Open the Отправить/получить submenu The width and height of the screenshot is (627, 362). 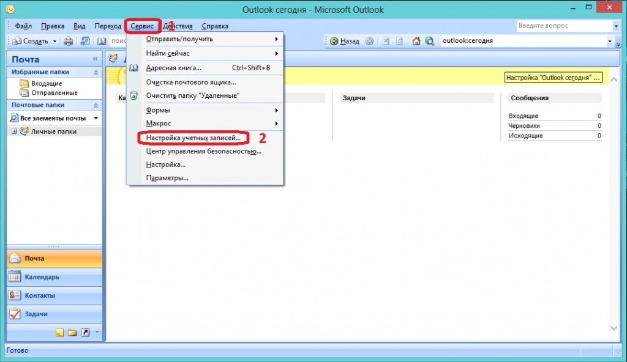click(205, 39)
